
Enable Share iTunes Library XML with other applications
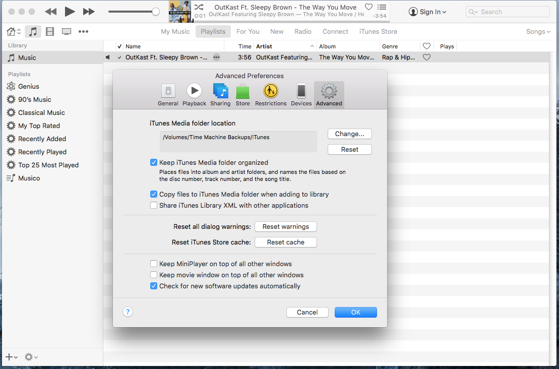(x=154, y=205)
